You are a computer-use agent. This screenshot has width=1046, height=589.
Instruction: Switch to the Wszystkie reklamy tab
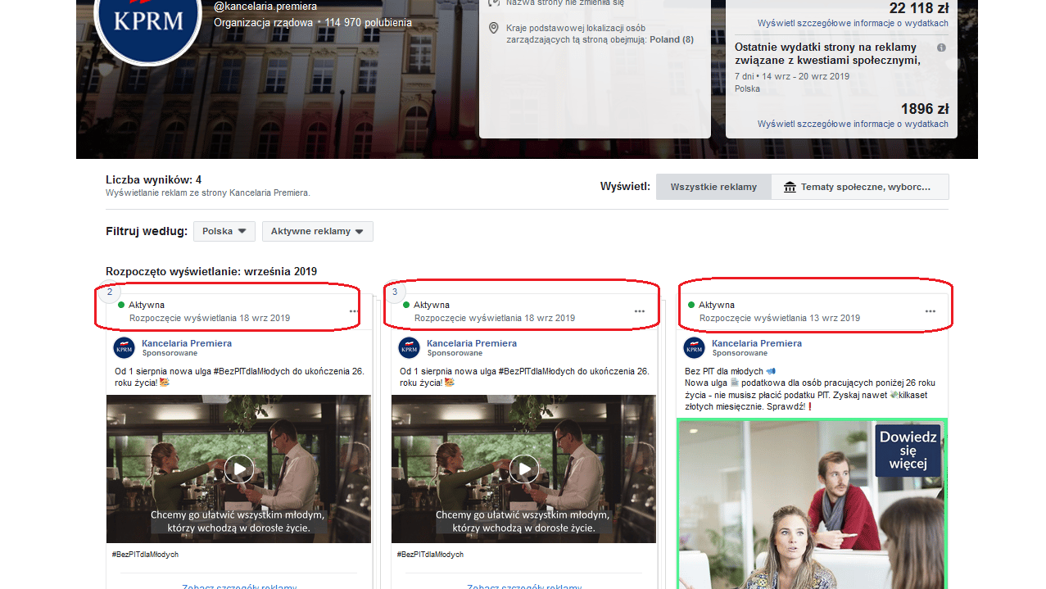(713, 187)
